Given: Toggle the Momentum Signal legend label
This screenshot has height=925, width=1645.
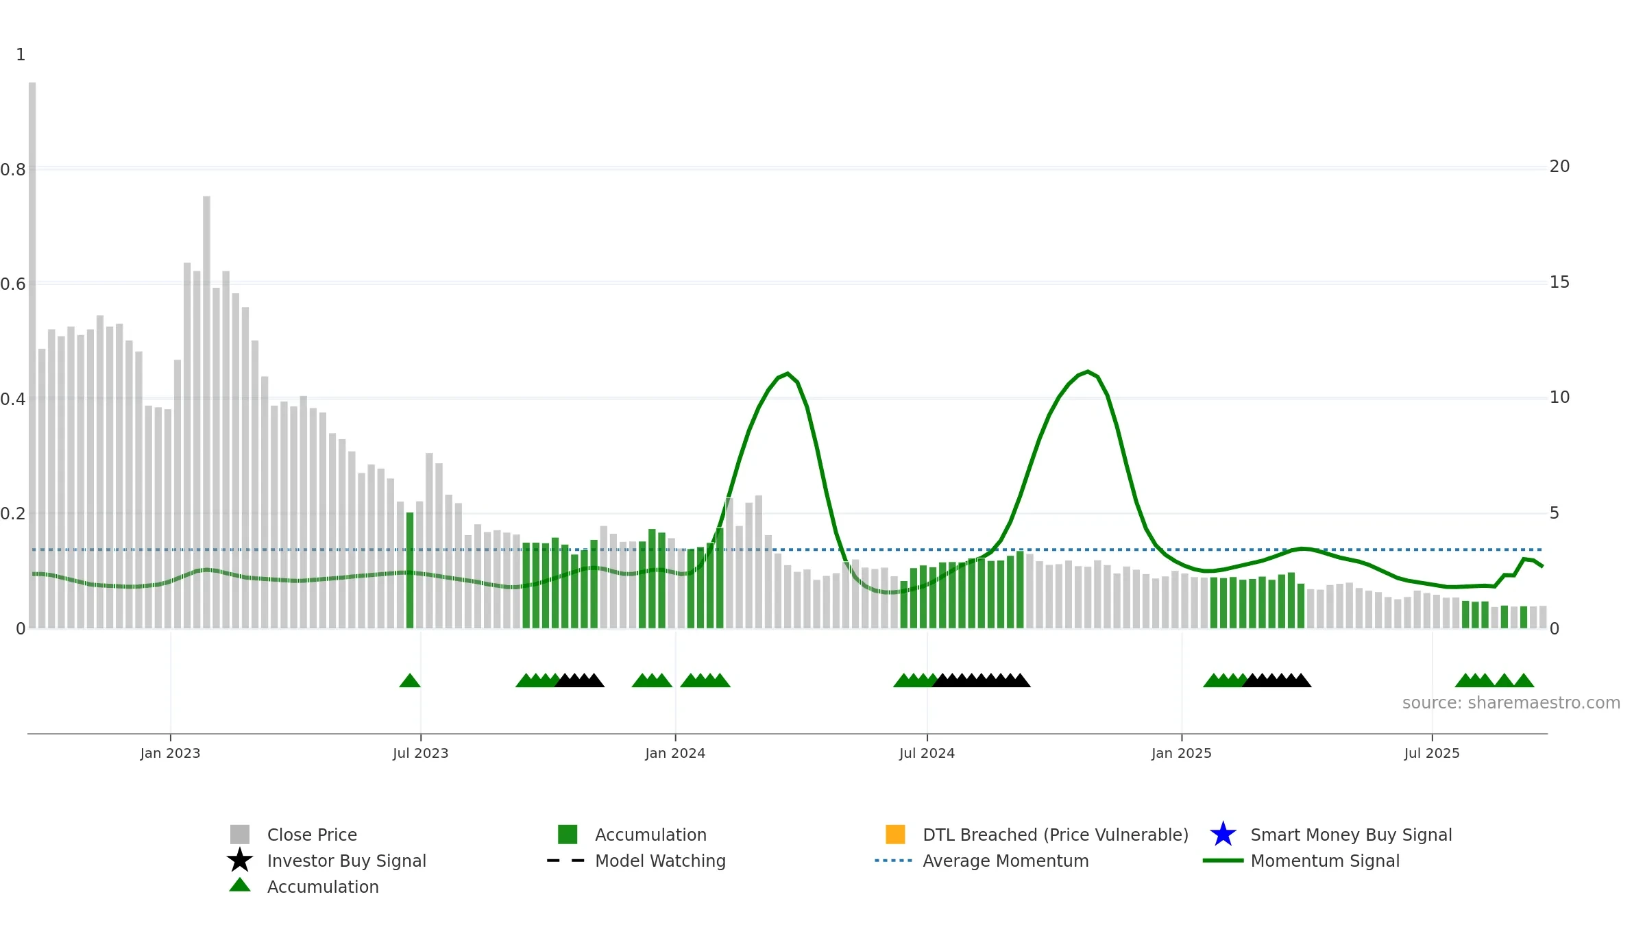Looking at the screenshot, I should point(1325,861).
